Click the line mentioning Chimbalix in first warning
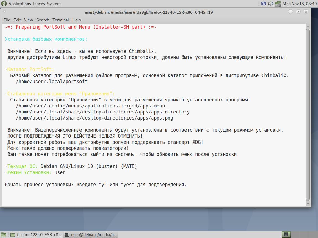The height and width of the screenshot is (238, 318). (x=82, y=51)
